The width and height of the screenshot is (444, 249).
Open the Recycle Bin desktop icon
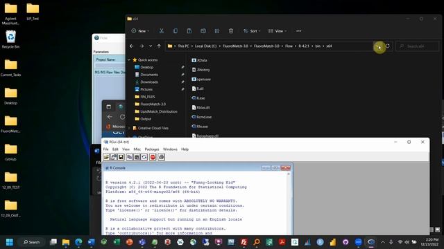[x=10, y=39]
